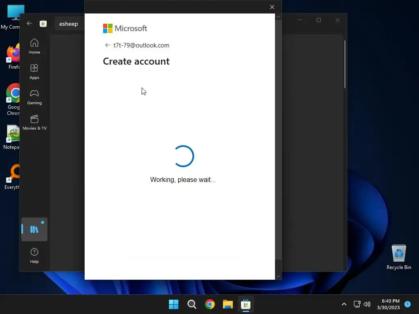The image size is (419, 314).
Task: Open Help in the Store sidebar
Action: click(x=34, y=256)
